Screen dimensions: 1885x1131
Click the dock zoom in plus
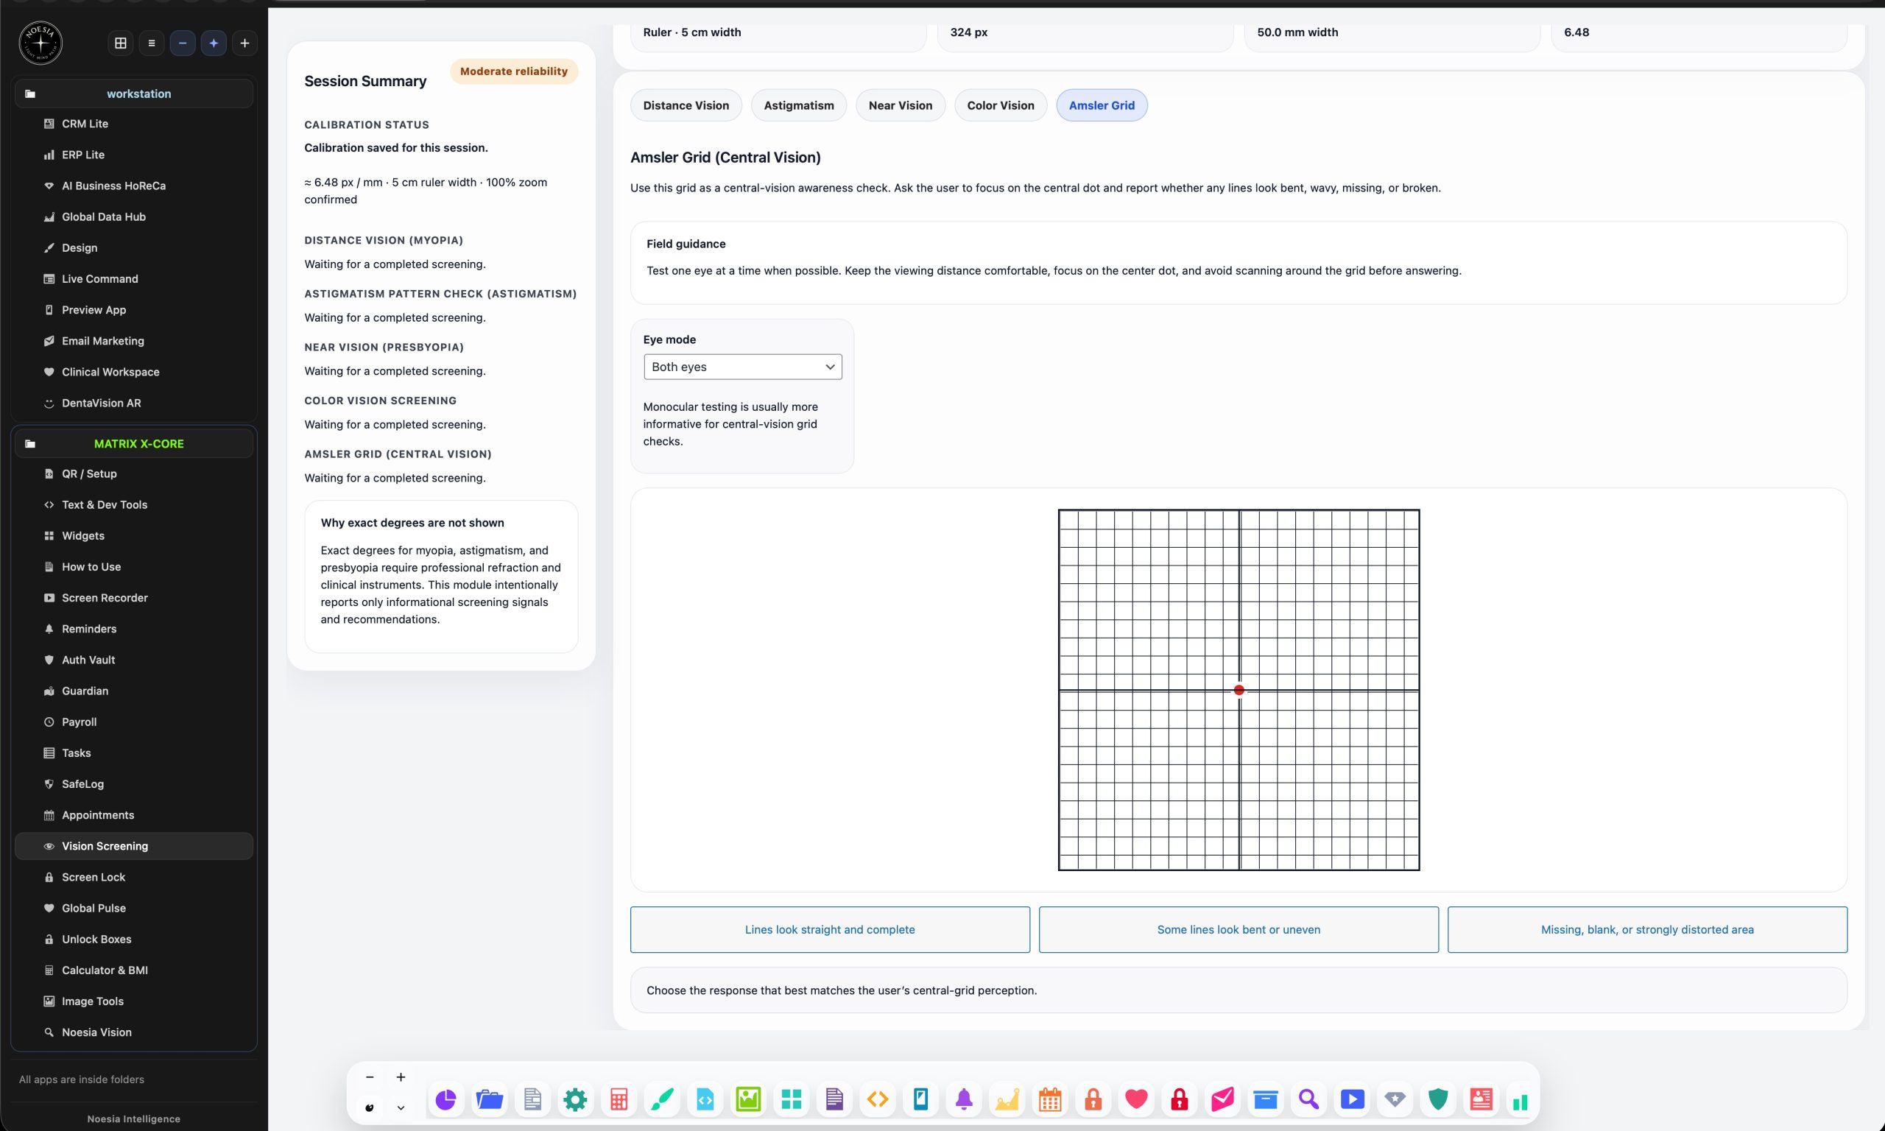(401, 1078)
